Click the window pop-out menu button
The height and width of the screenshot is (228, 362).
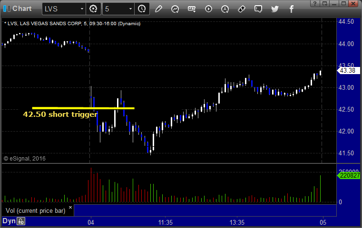[325, 3]
